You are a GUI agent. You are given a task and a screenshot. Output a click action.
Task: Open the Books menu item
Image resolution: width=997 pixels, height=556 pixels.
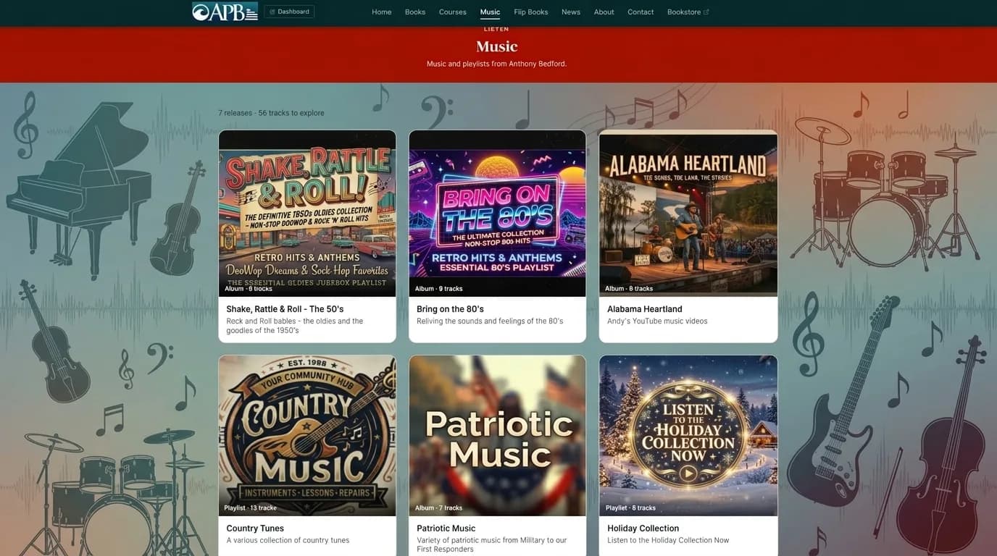(x=415, y=12)
